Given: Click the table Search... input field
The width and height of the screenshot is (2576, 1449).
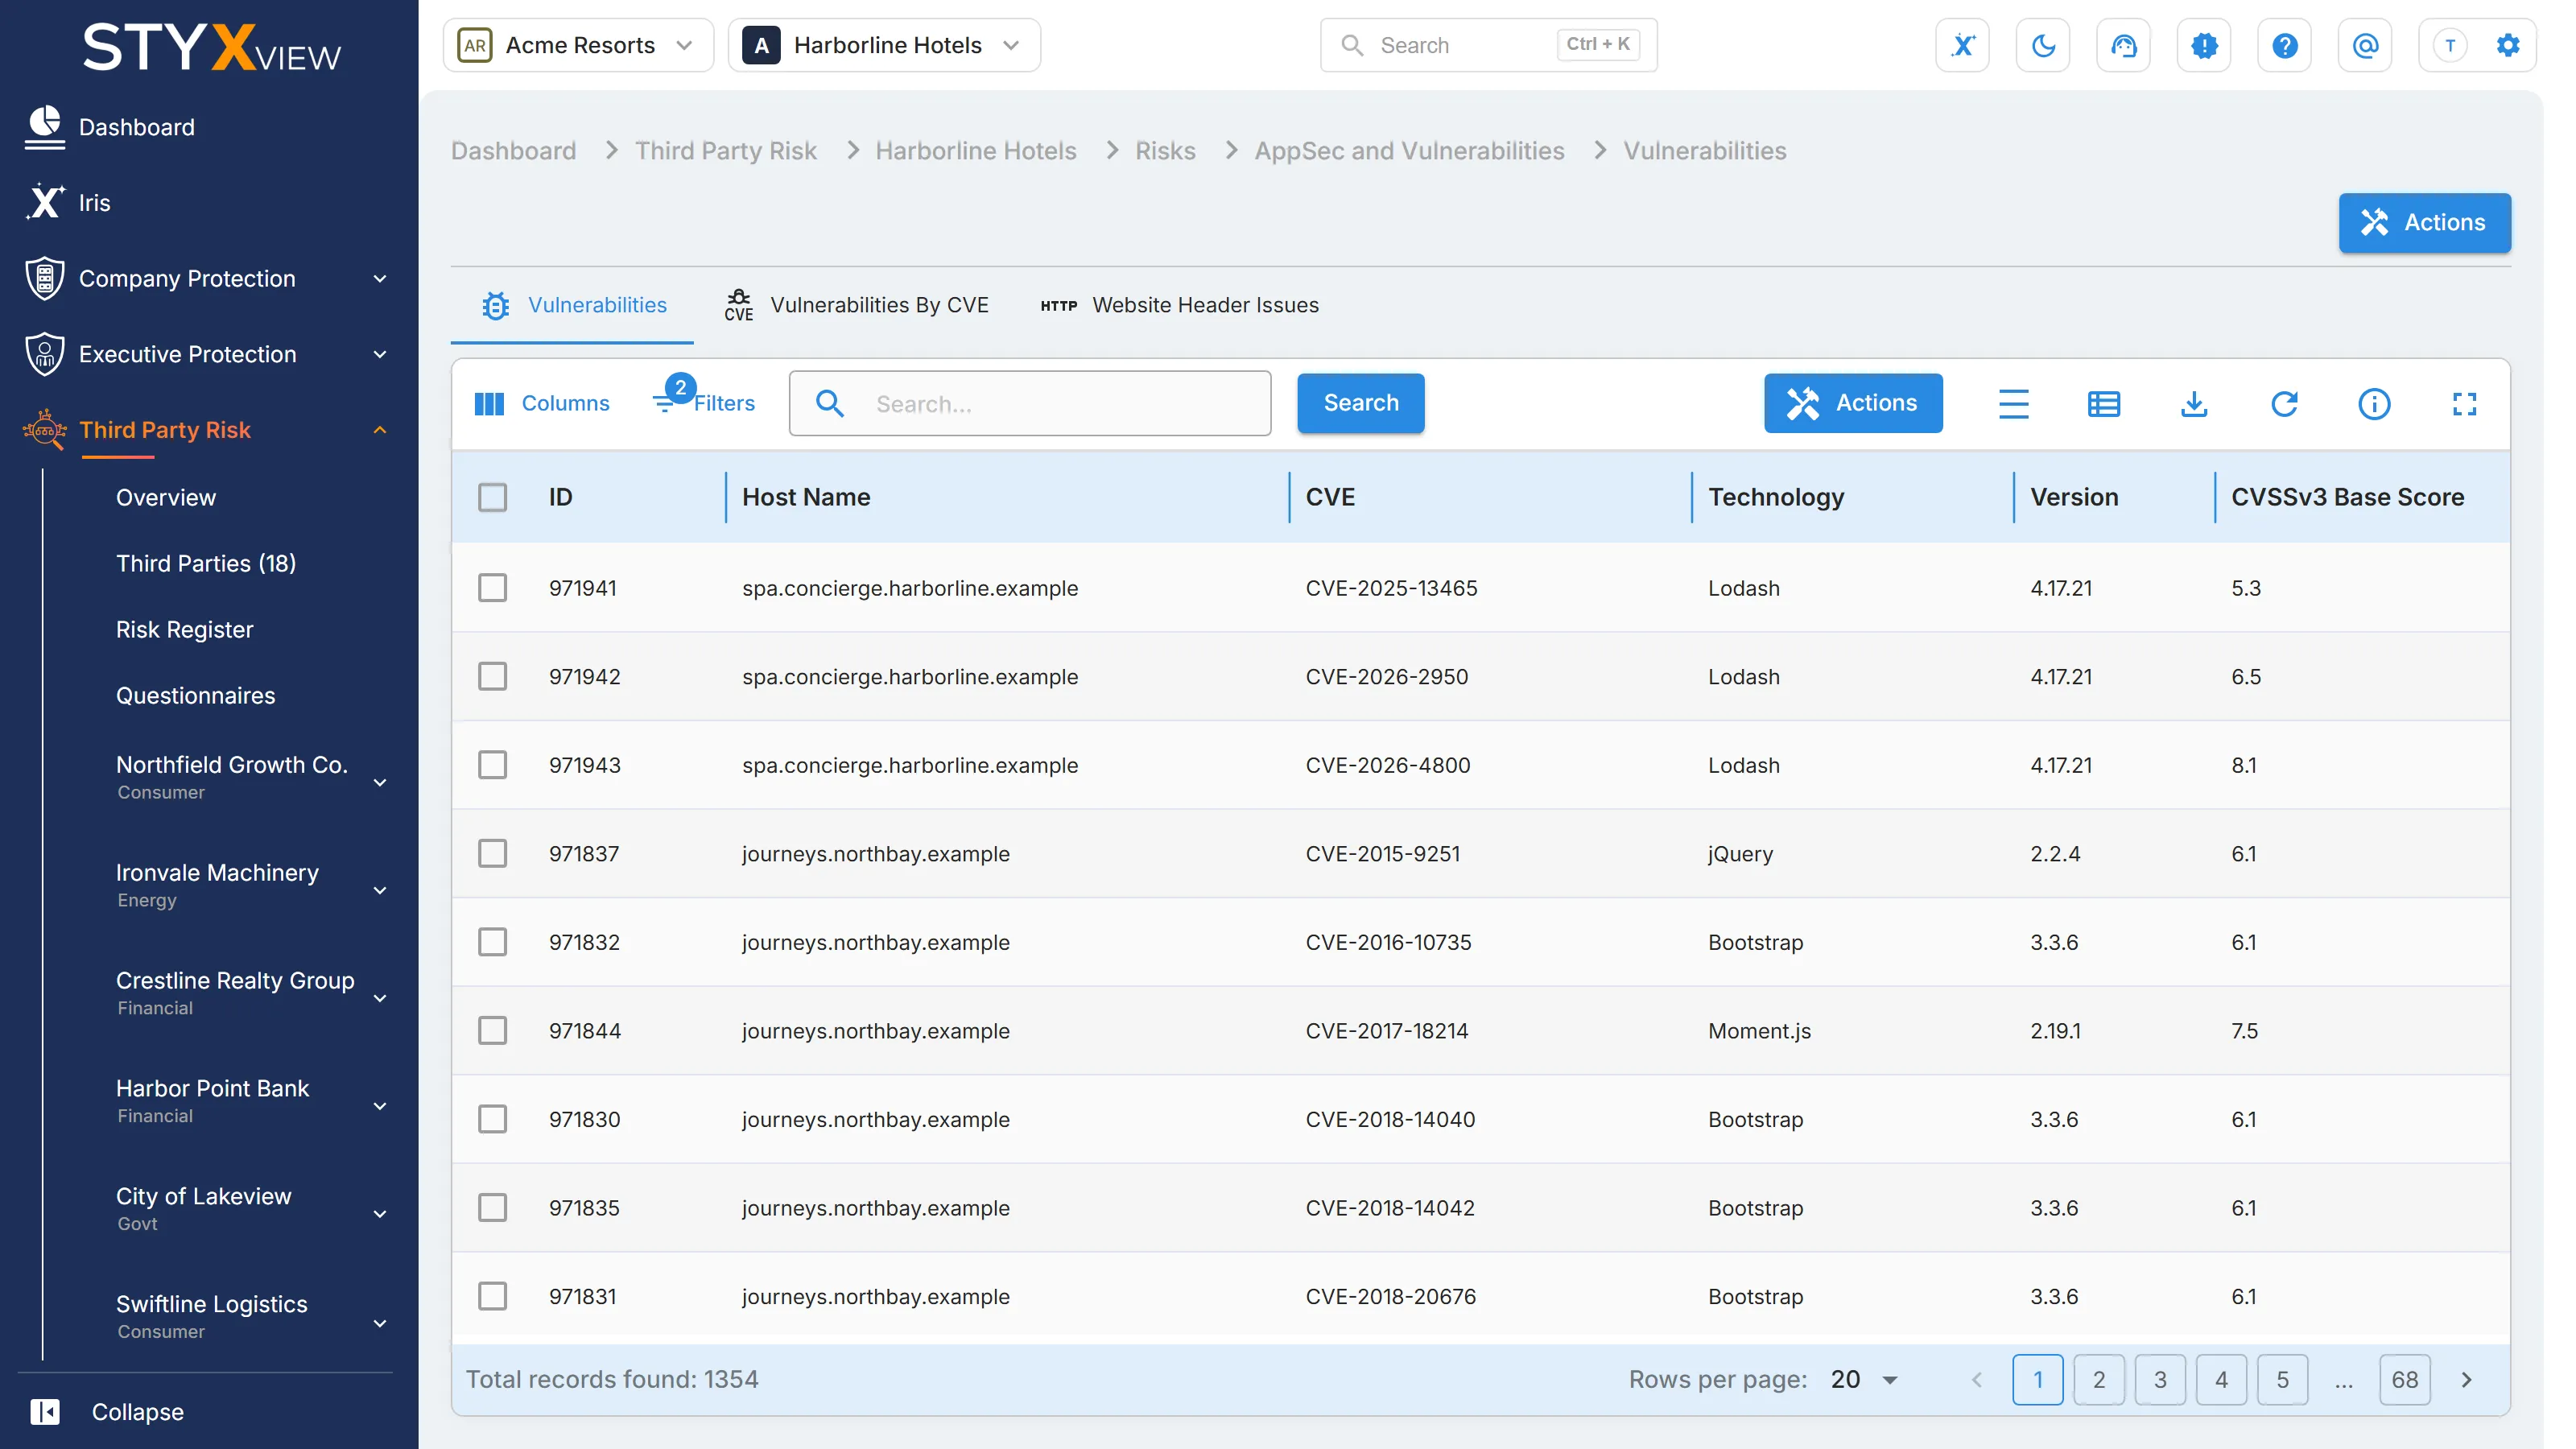Looking at the screenshot, I should [x=1029, y=404].
